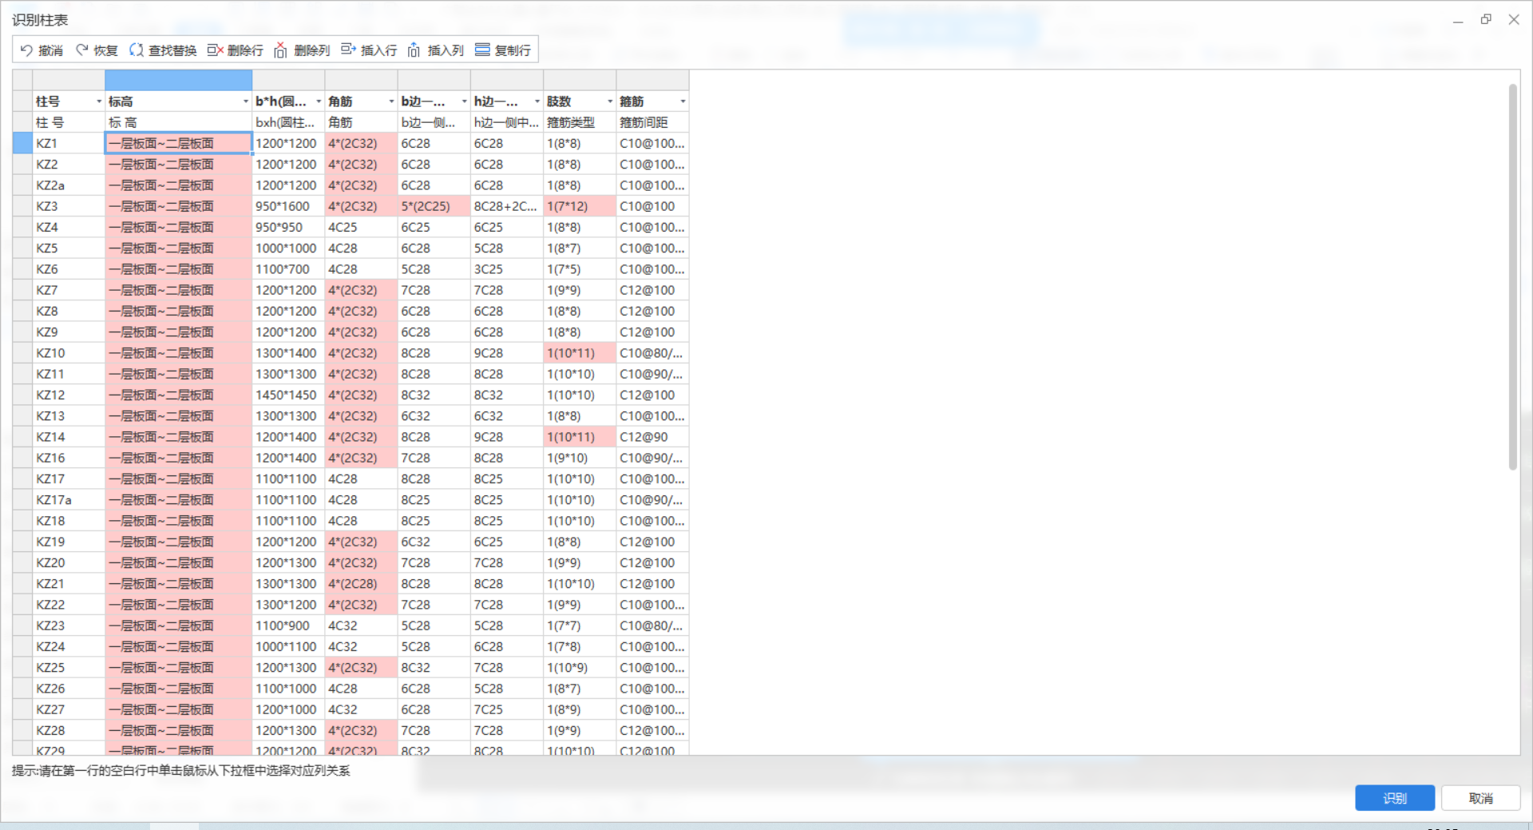The height and width of the screenshot is (830, 1533).
Task: Click the 恢复 redo icon
Action: point(82,50)
